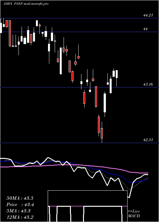159x222 pixels.
Task: Click the 44 price level label
Action: coord(145,29)
